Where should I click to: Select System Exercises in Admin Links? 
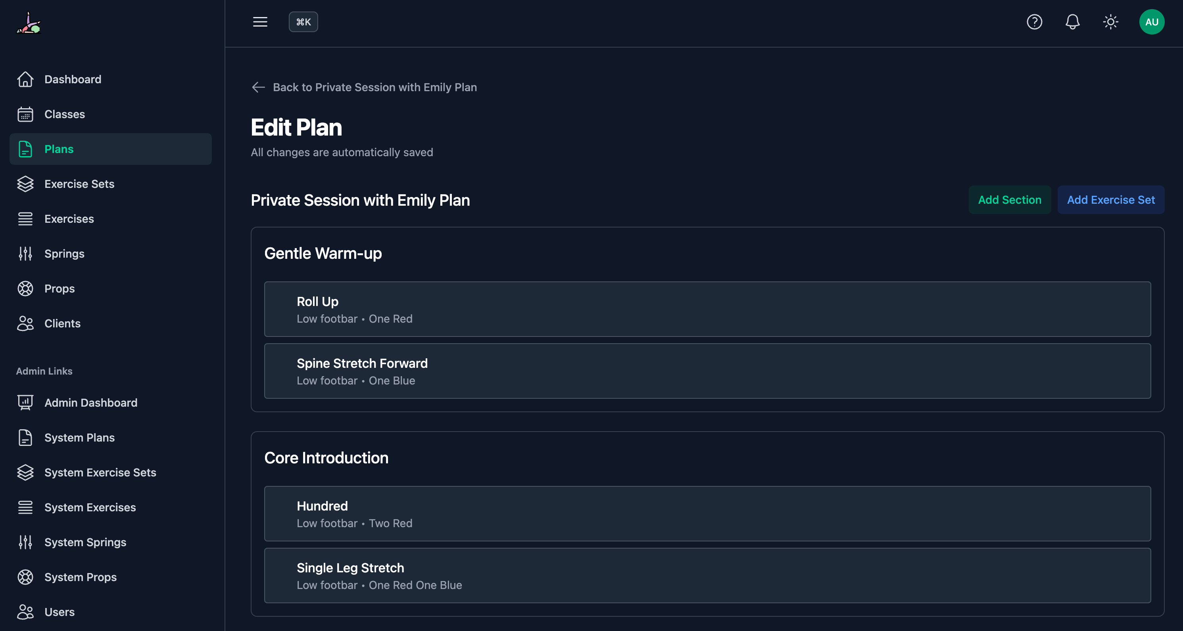[x=90, y=507]
